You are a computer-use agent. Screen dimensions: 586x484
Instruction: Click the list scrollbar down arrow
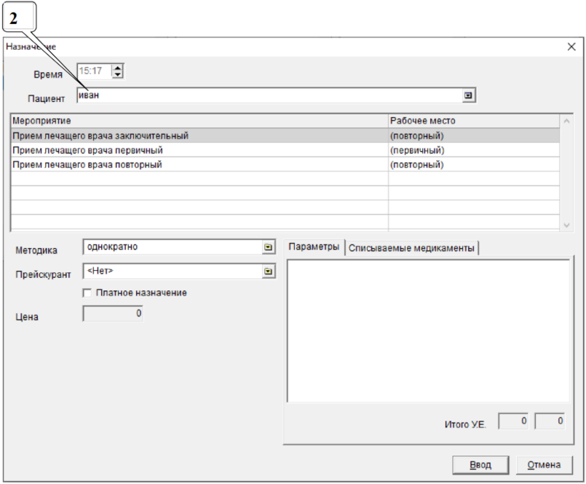(x=567, y=226)
